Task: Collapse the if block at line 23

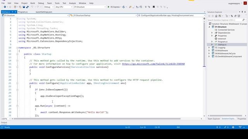Action: pos(17,90)
